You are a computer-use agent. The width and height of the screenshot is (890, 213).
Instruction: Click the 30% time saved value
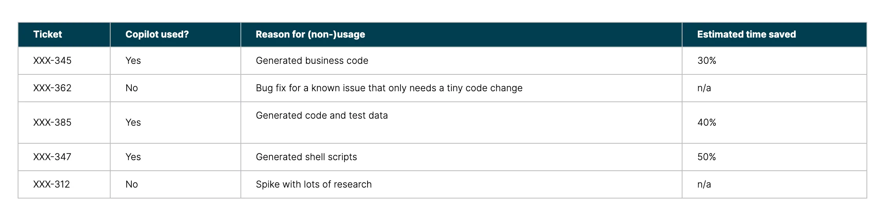point(706,61)
